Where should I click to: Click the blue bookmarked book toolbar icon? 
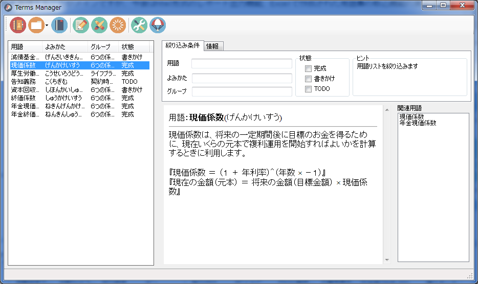59,25
